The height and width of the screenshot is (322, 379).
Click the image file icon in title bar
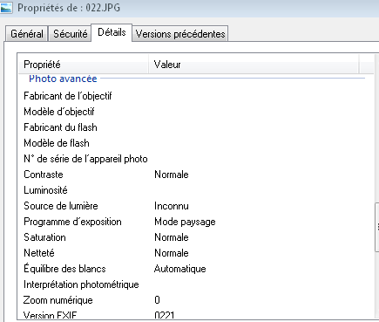coord(6,7)
